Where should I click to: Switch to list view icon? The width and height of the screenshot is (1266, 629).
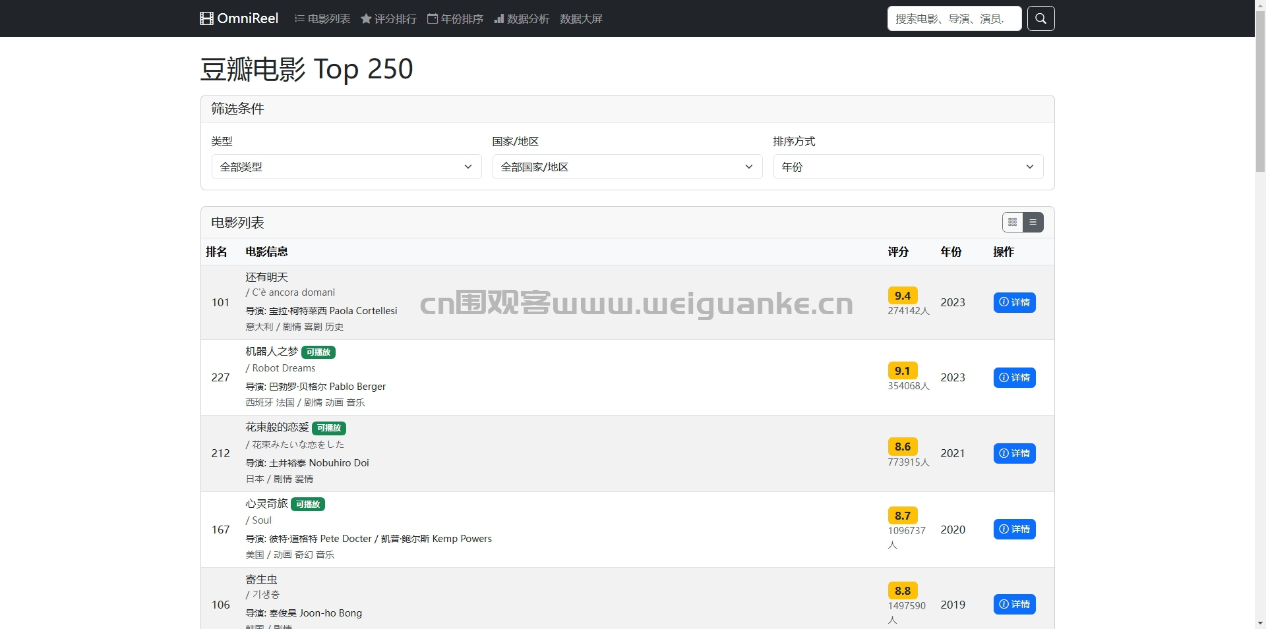pyautogui.click(x=1033, y=223)
